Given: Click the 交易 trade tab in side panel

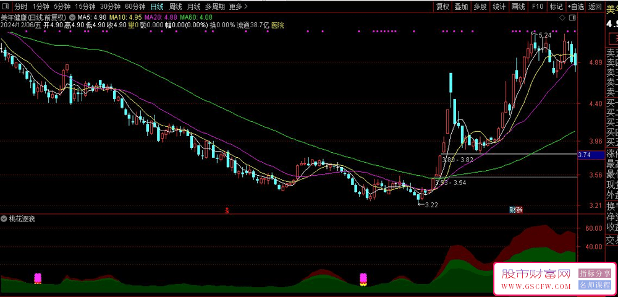Looking at the screenshot, I should click(612, 239).
